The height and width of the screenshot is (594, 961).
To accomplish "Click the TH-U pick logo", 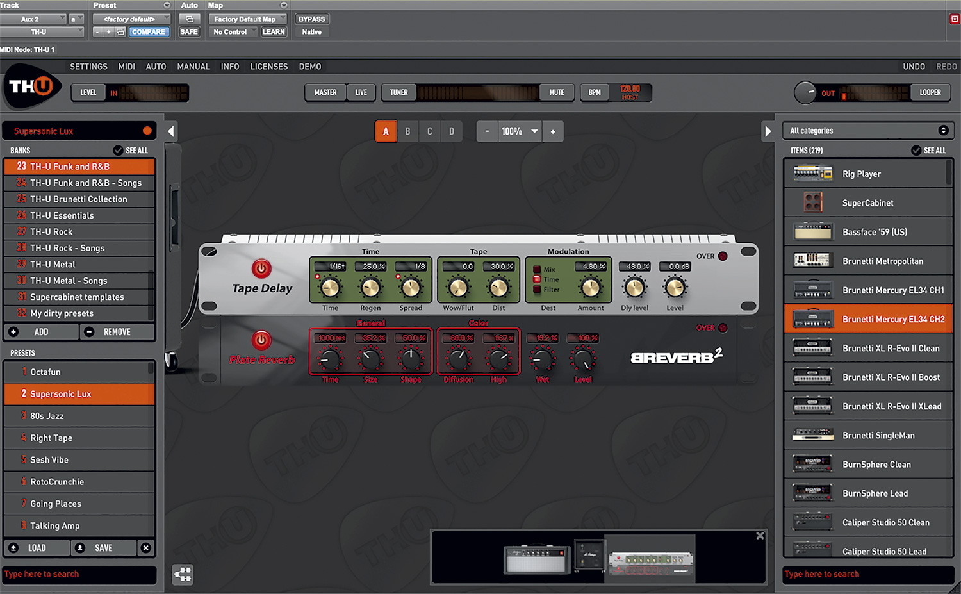I will [x=31, y=89].
